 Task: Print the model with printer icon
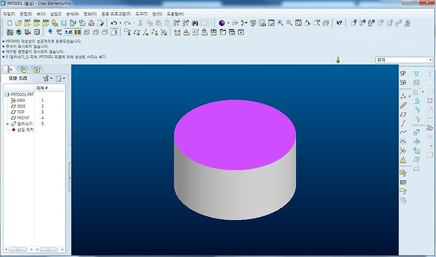point(91,23)
